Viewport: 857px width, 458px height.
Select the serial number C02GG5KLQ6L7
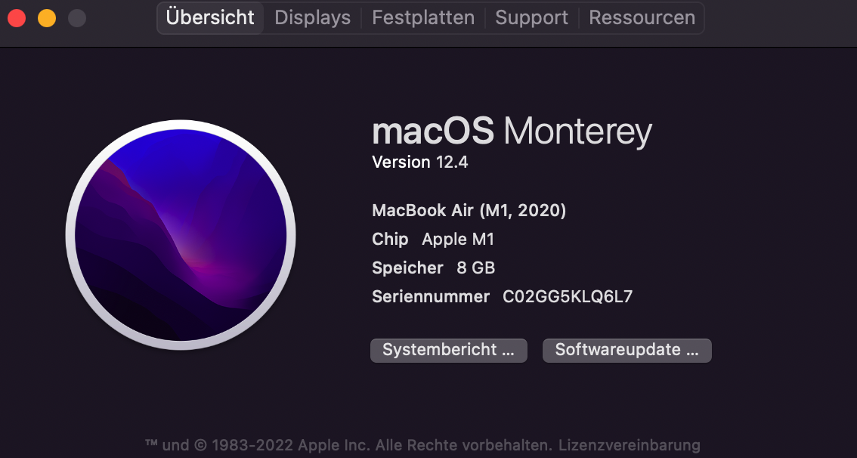point(568,297)
